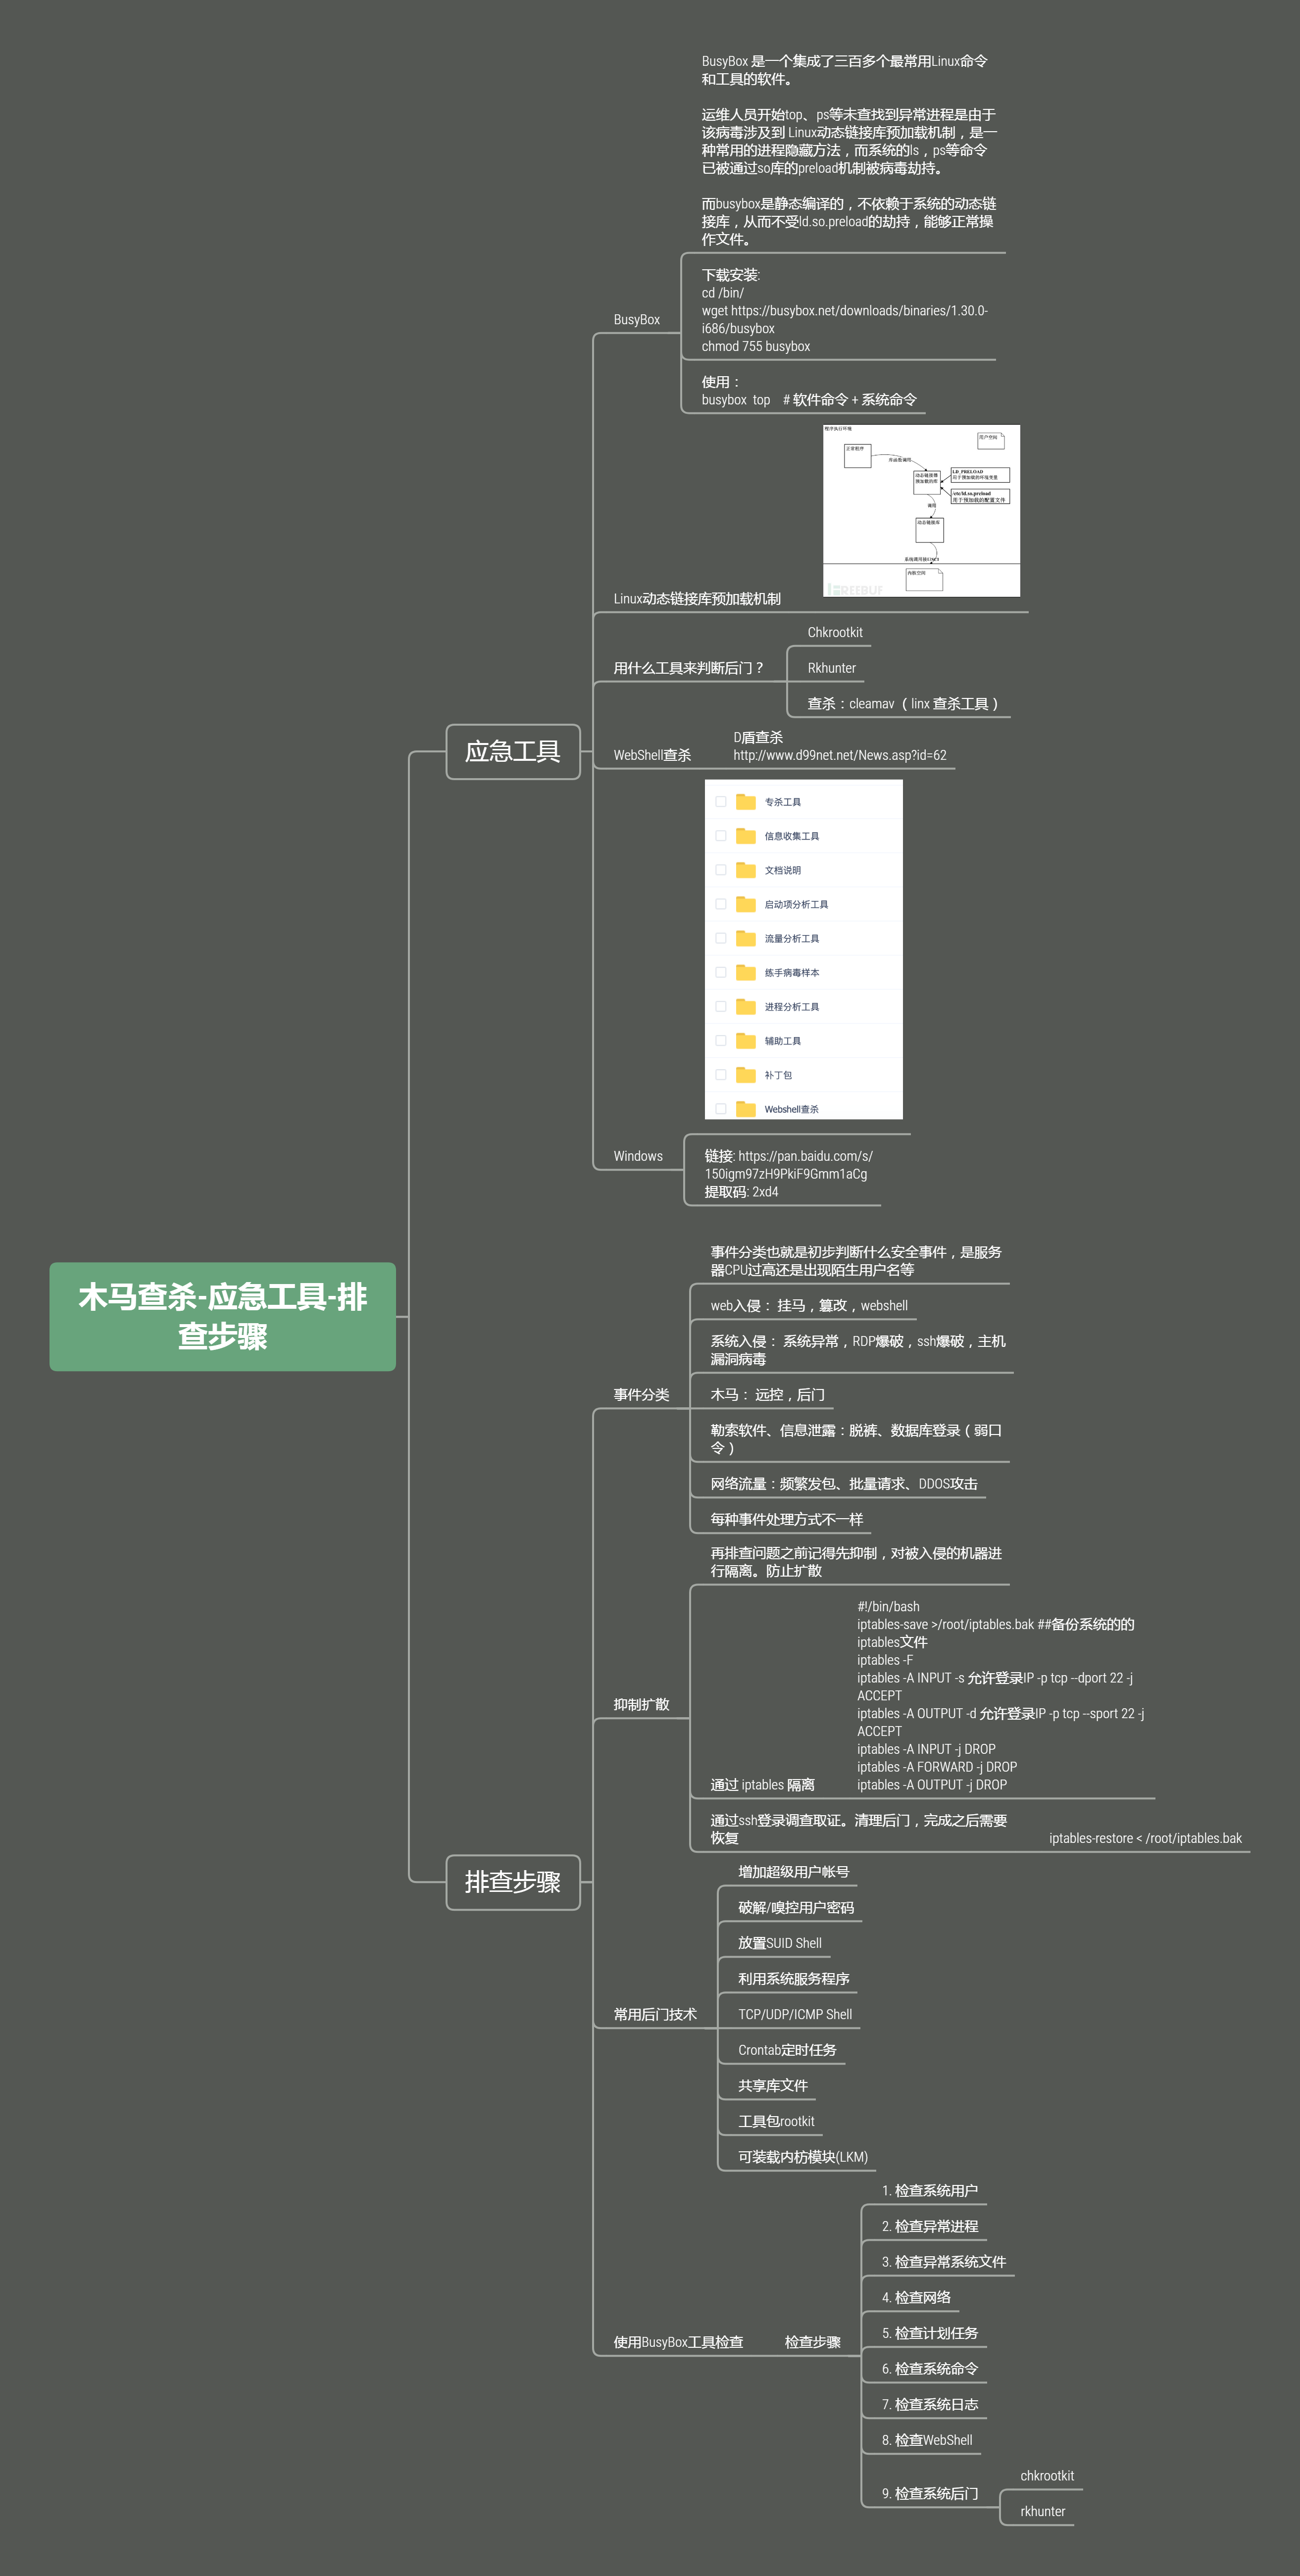Check the 启动项分析工具 folder checkbox

click(721, 904)
